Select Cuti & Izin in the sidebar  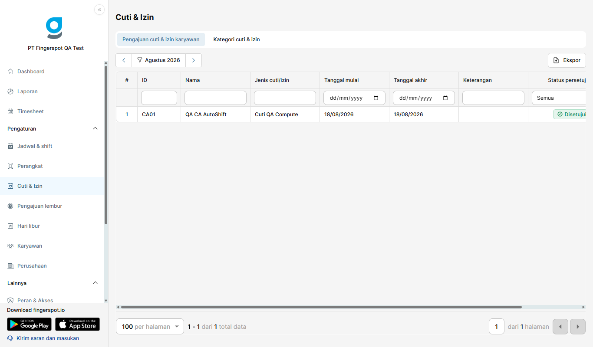point(52,186)
